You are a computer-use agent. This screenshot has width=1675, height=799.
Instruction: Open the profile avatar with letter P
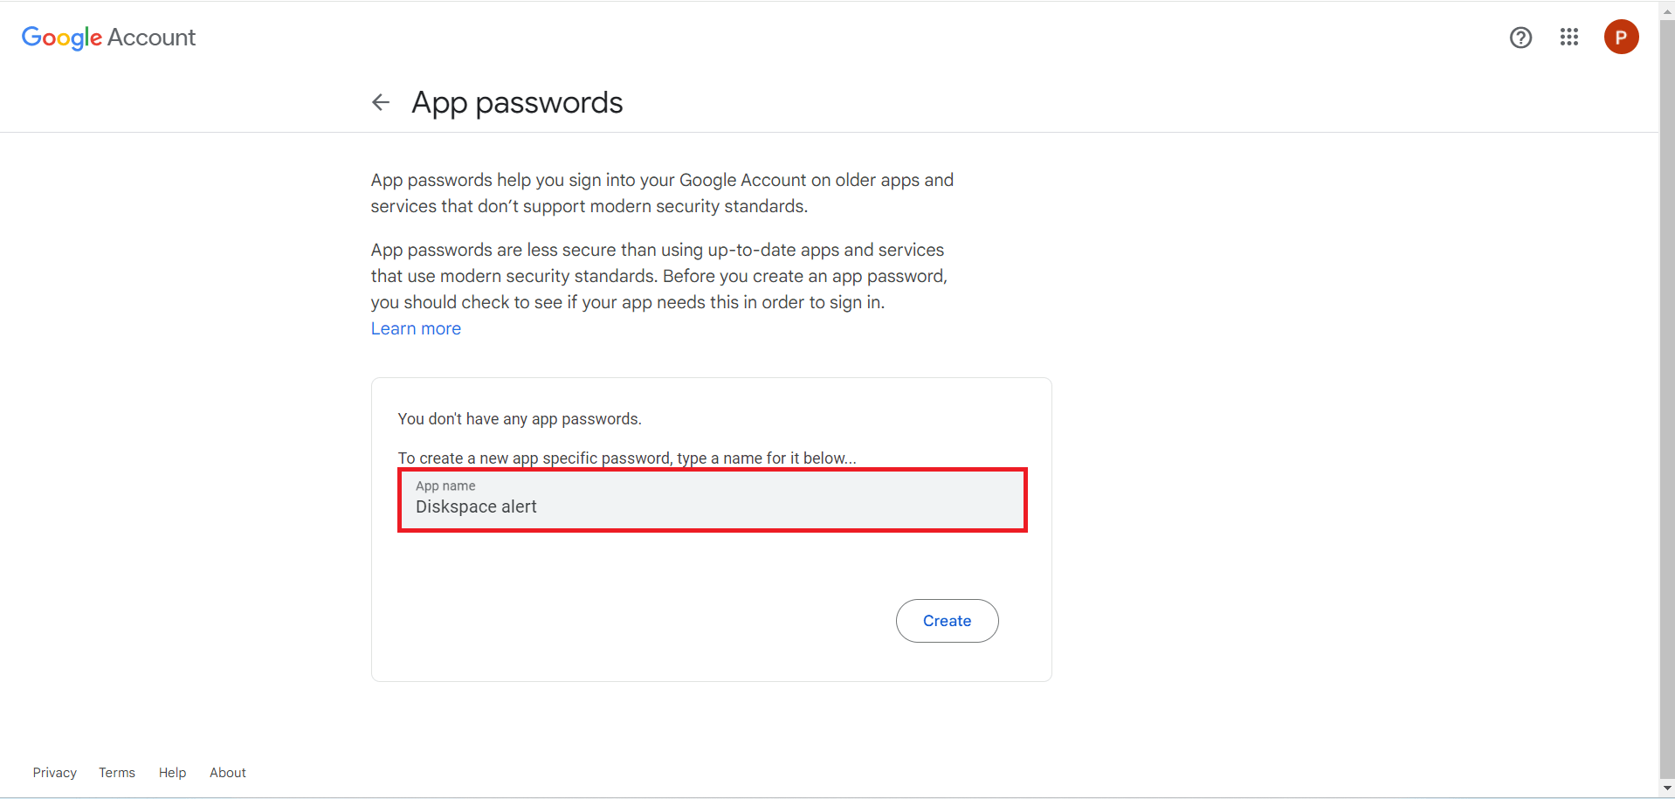coord(1621,37)
